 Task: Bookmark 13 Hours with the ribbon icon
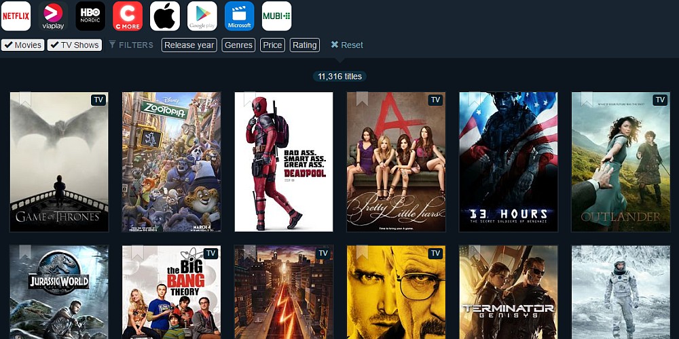(x=475, y=98)
